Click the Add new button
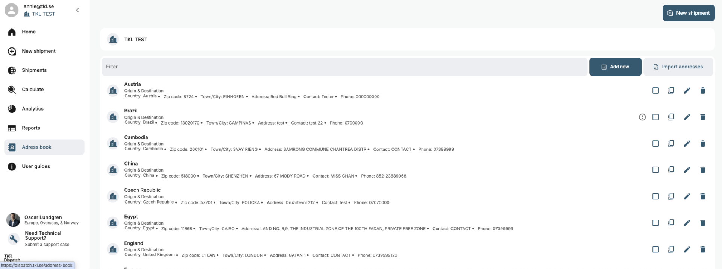The height and width of the screenshot is (269, 722). [x=615, y=67]
